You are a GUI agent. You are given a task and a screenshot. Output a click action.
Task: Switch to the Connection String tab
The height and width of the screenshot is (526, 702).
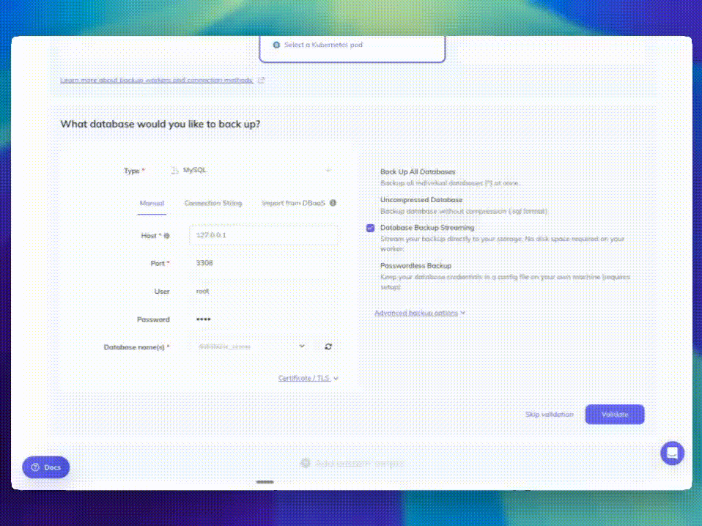[213, 203]
